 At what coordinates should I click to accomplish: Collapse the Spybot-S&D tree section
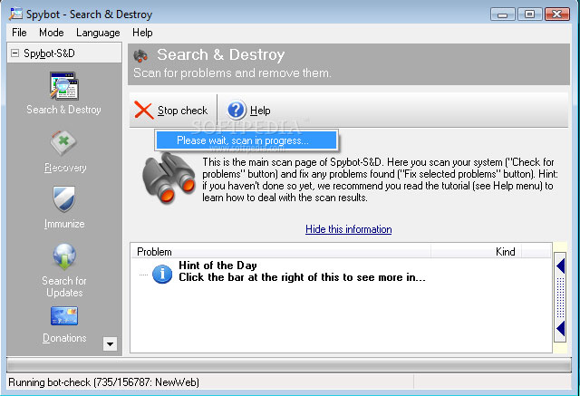(x=14, y=53)
